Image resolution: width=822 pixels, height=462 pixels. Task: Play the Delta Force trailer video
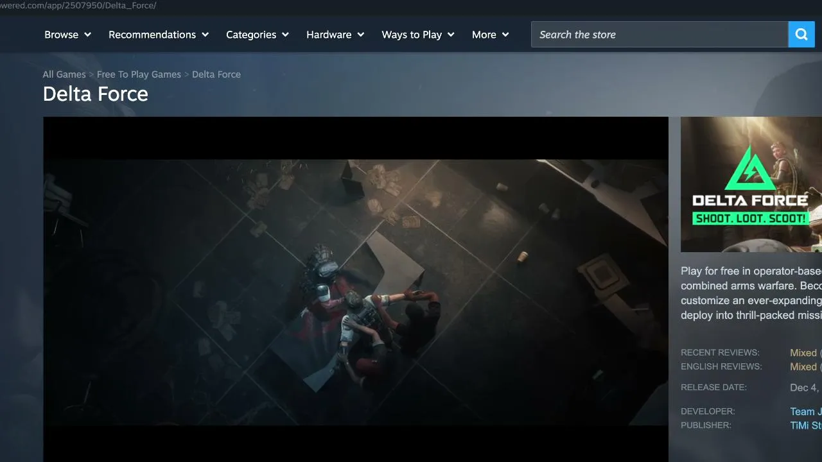[356, 289]
